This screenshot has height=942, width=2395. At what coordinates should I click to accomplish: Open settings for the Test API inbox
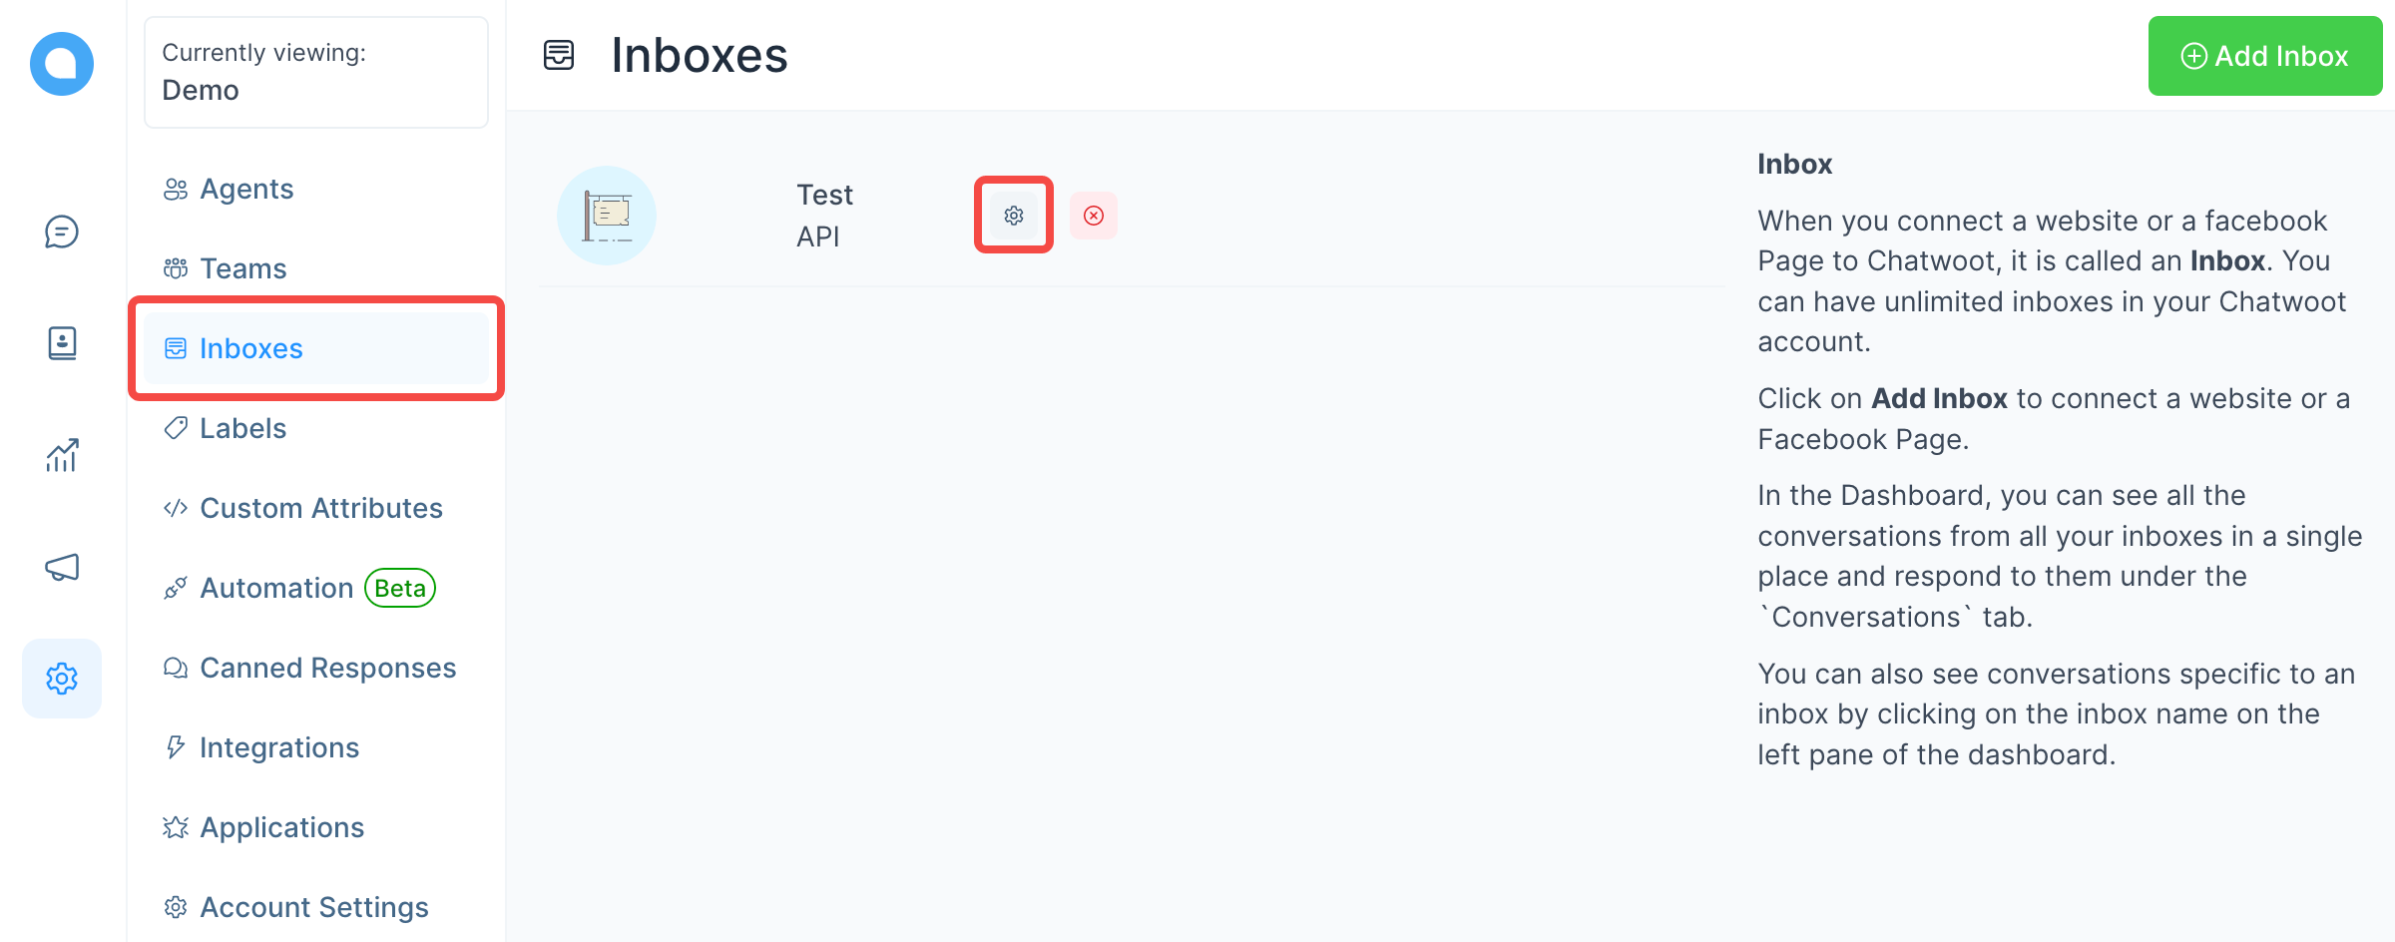coord(1013,215)
